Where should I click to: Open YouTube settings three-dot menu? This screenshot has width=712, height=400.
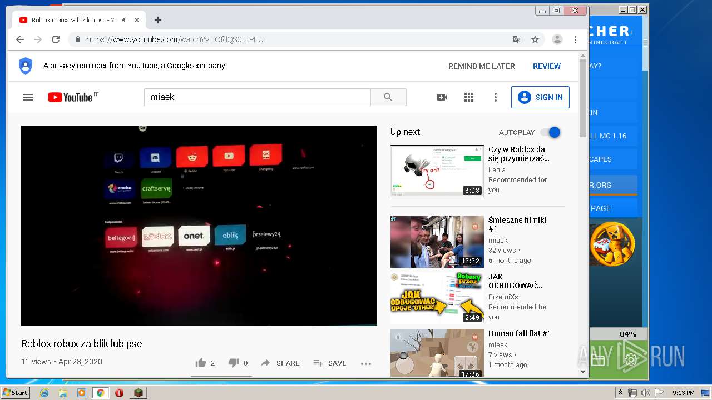point(496,97)
